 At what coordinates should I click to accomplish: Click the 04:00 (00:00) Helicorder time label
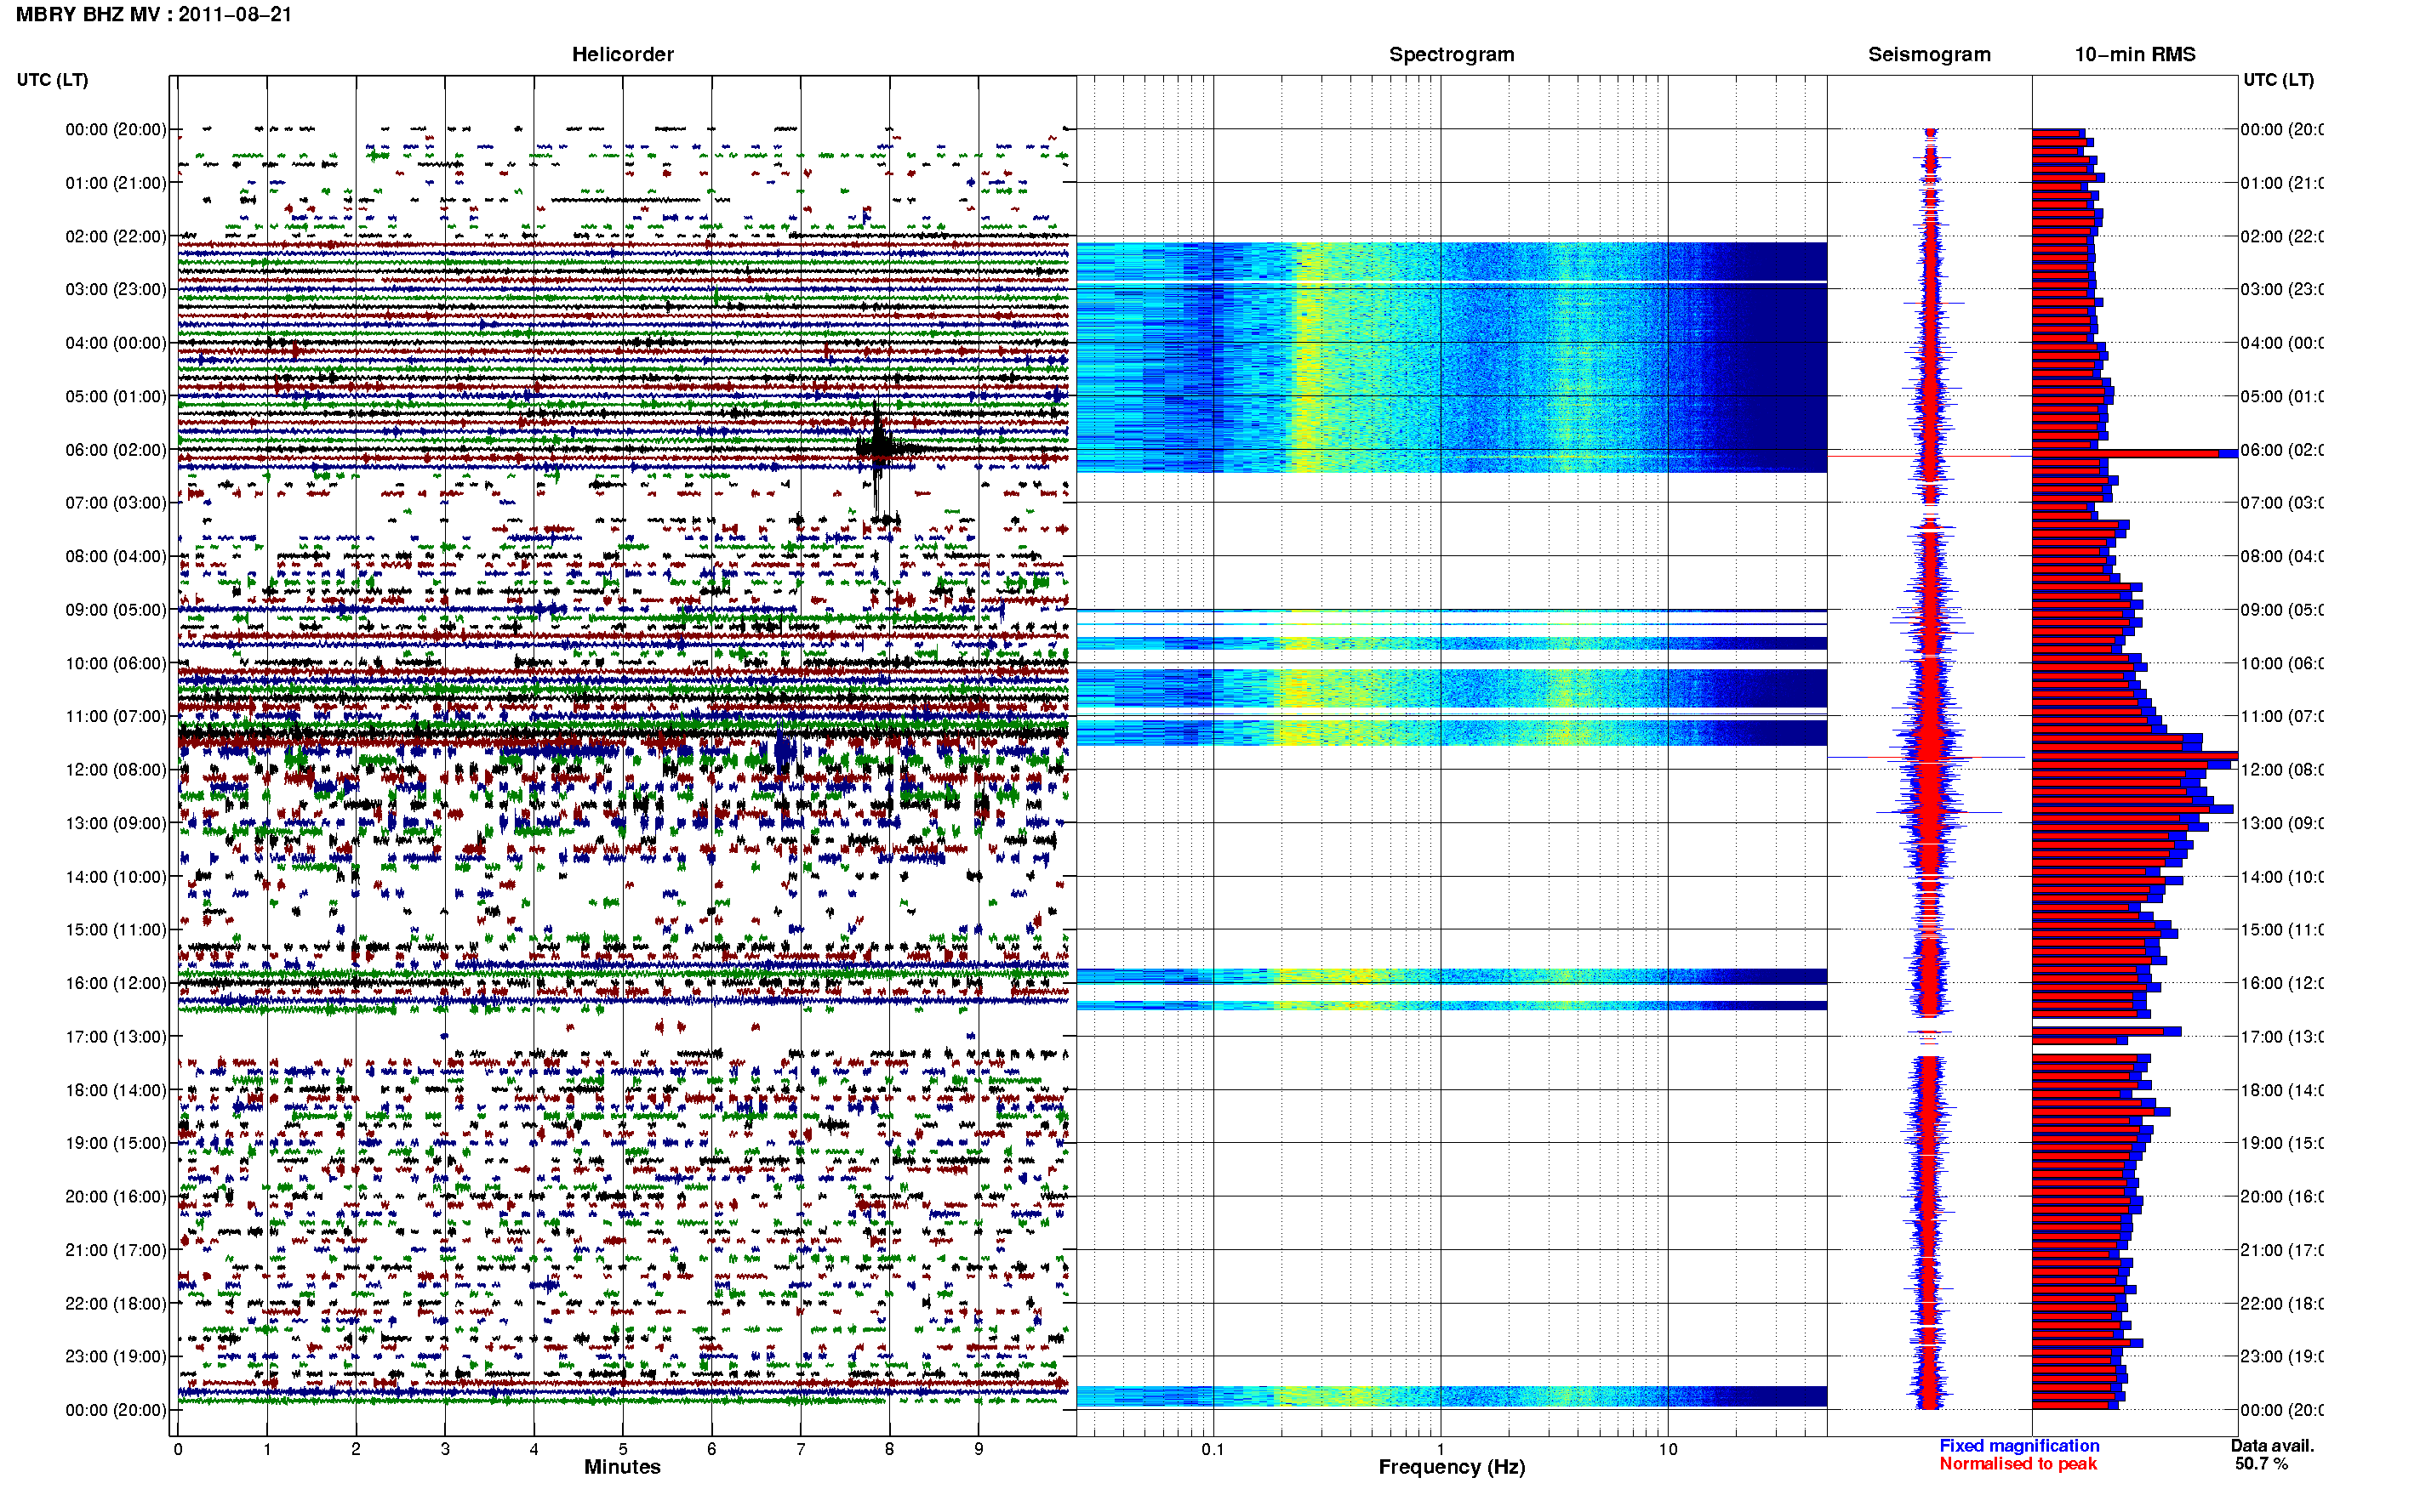(116, 343)
